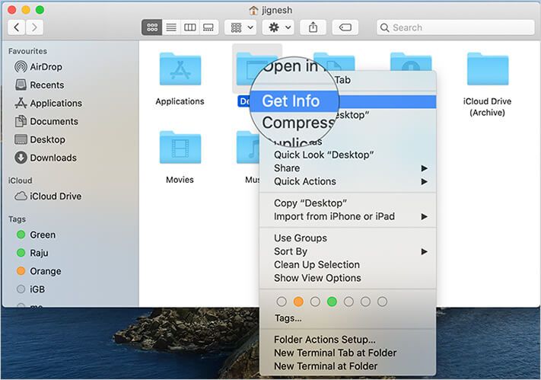Select Quick Look "Desktop" menu item

point(324,155)
